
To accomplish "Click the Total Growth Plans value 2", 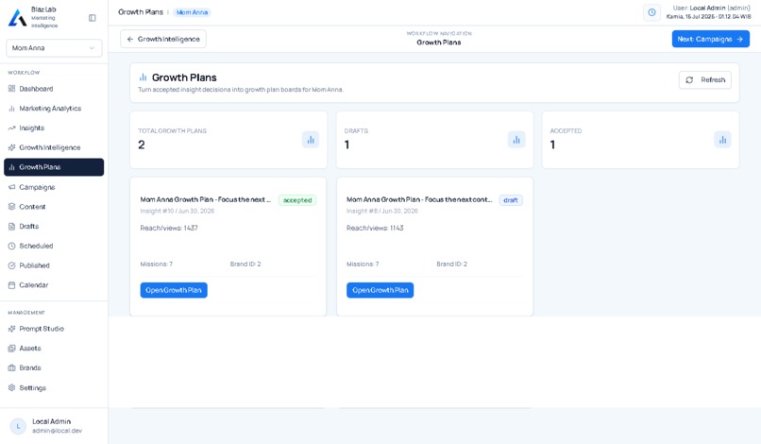I will [142, 145].
